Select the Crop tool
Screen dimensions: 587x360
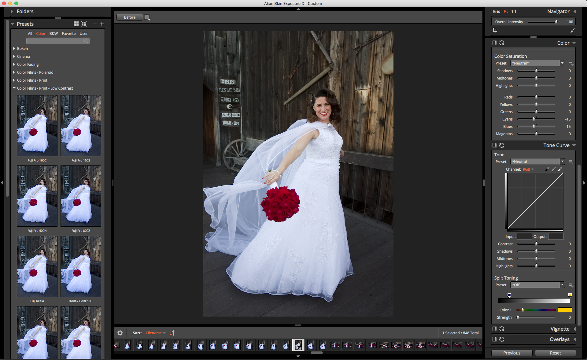point(495,30)
